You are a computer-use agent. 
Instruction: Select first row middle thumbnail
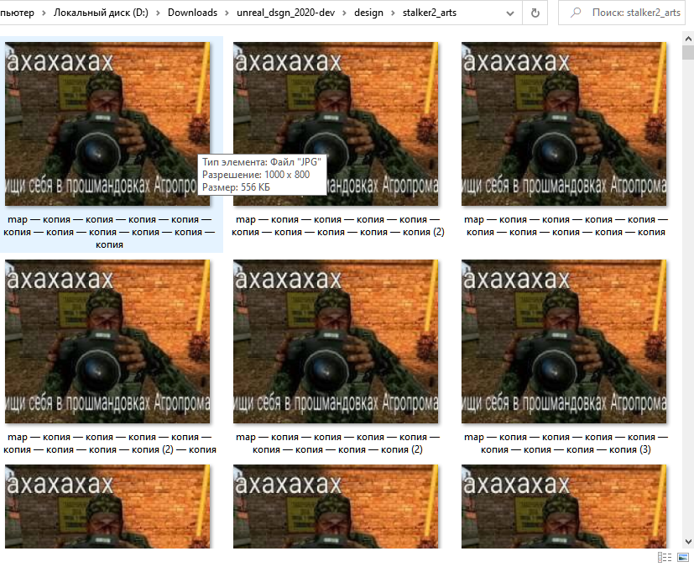pyautogui.click(x=336, y=123)
